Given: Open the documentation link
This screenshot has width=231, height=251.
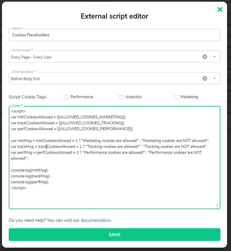Looking at the screenshot, I should [x=96, y=220].
